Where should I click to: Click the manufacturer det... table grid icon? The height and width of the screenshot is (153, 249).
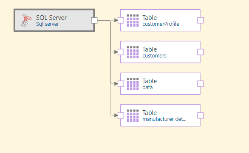133,115
